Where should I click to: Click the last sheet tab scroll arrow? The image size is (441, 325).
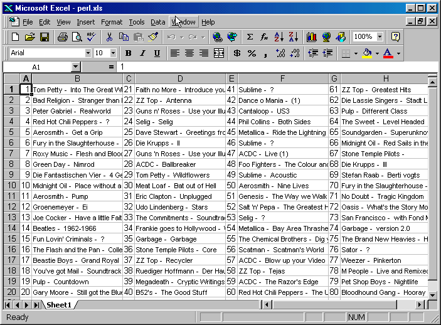point(36,305)
